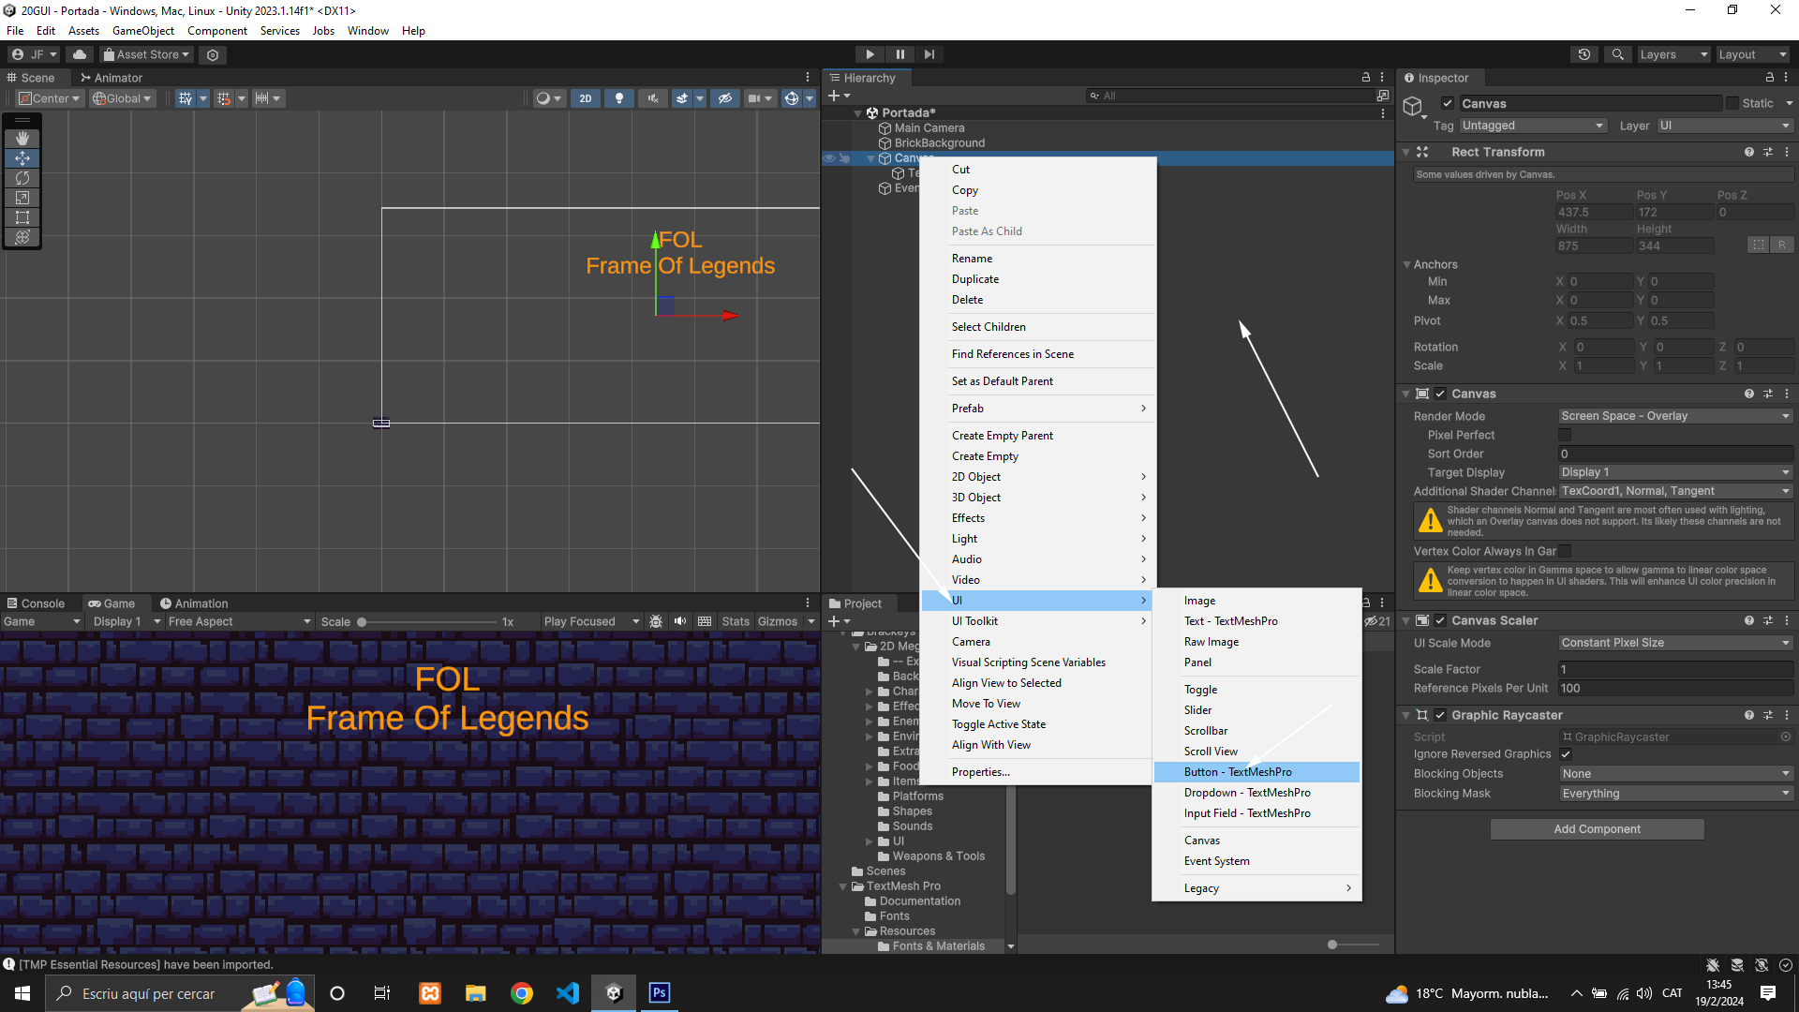Select the Rect transform tool

pos(22,217)
